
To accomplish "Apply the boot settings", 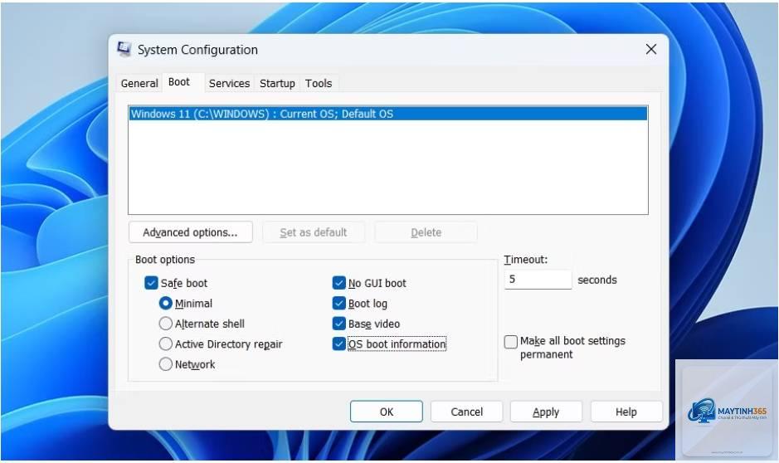I will click(x=546, y=412).
